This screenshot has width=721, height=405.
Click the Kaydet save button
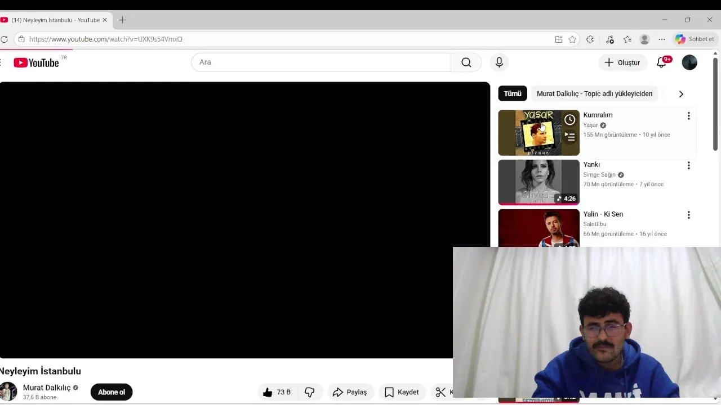click(x=402, y=392)
